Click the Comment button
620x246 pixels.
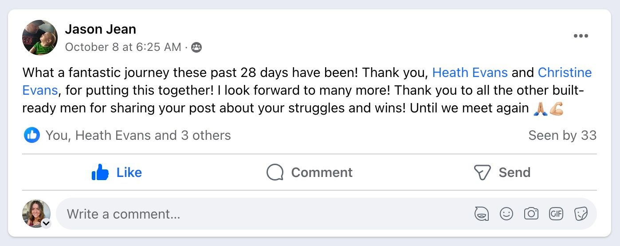pos(309,172)
